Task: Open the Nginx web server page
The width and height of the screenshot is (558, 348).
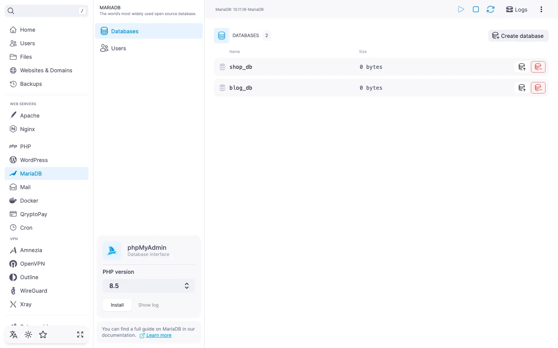Action: pos(46,129)
